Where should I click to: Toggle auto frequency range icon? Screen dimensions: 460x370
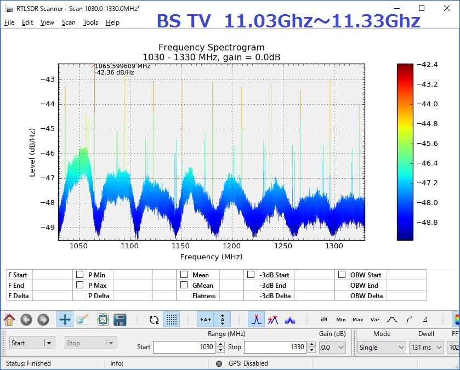tap(206, 320)
